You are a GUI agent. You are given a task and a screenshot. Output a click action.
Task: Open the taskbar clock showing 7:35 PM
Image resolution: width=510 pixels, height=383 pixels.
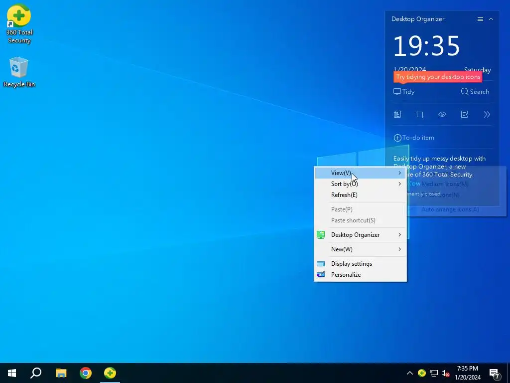(x=468, y=373)
